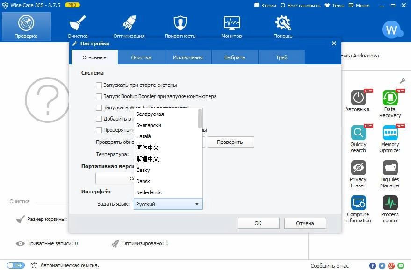Launch the Big Files Manager tool
Viewport: 411px width, 270px height.
(390, 174)
